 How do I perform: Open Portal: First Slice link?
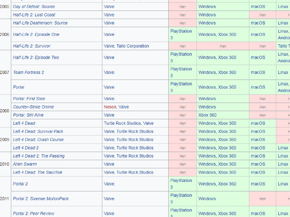29,99
